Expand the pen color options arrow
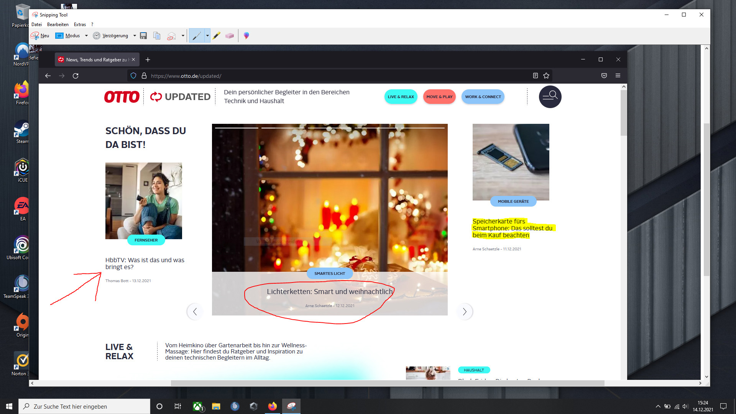 (x=207, y=35)
